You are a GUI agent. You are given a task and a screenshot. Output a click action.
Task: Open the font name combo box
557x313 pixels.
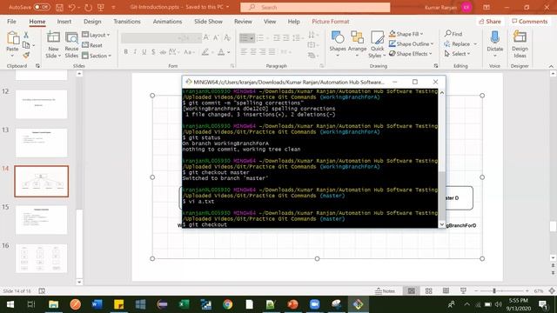pyautogui.click(x=149, y=37)
